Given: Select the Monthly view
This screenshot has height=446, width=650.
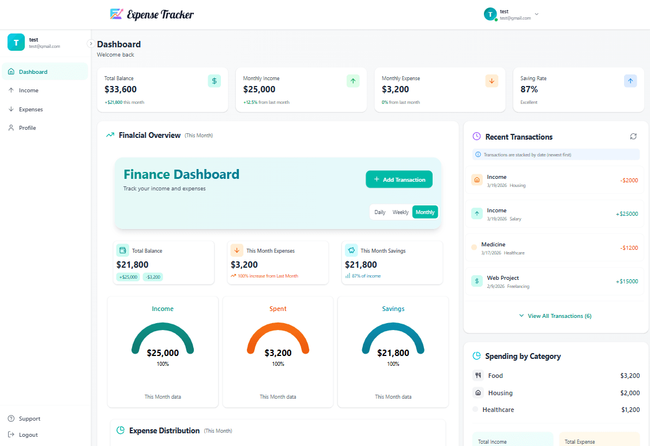Looking at the screenshot, I should click(x=425, y=212).
